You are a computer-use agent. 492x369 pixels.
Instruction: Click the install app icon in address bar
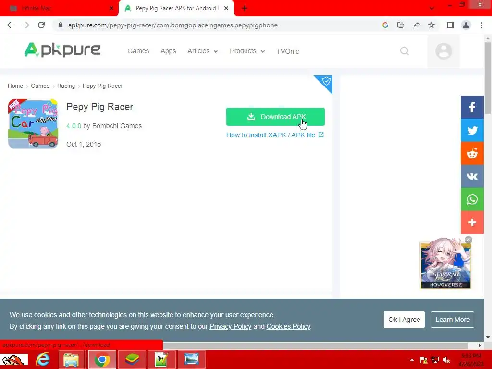click(401, 25)
